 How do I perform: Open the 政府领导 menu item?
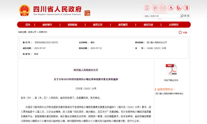pos(47,25)
